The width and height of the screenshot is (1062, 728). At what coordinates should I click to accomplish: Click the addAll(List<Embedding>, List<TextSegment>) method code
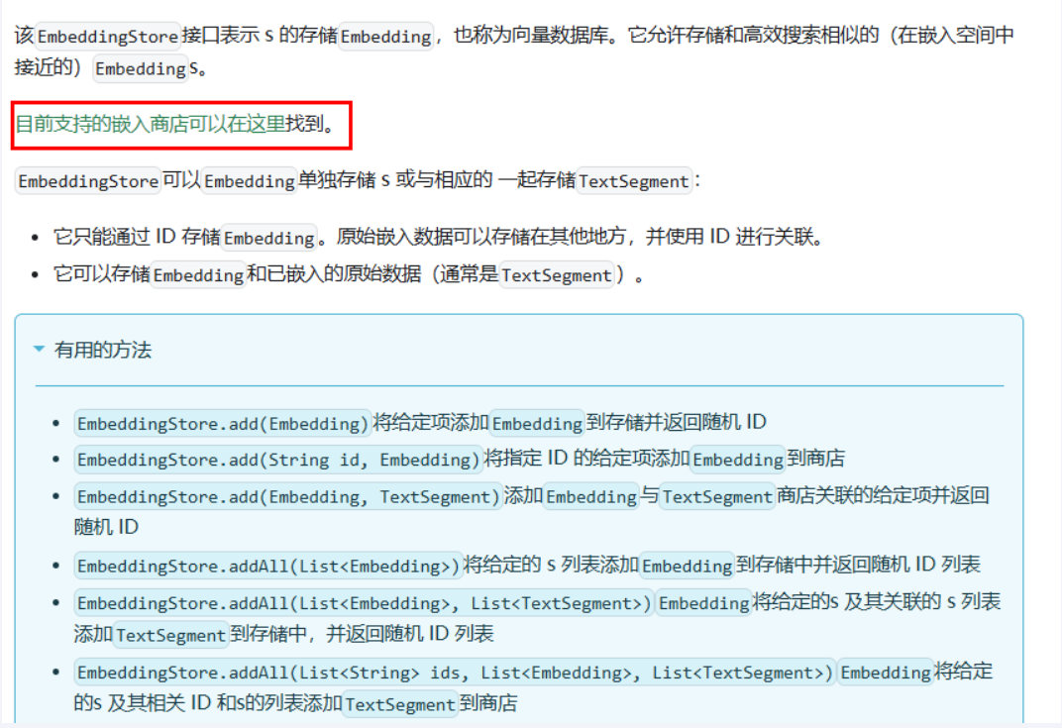coord(364,602)
